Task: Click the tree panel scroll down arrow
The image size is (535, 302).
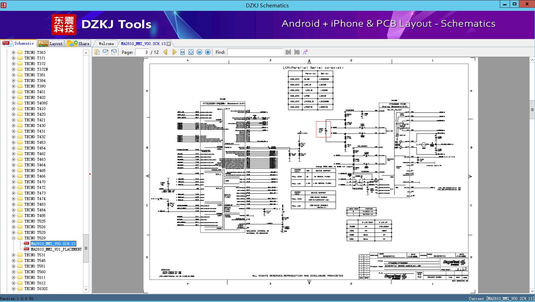Action: point(86,289)
